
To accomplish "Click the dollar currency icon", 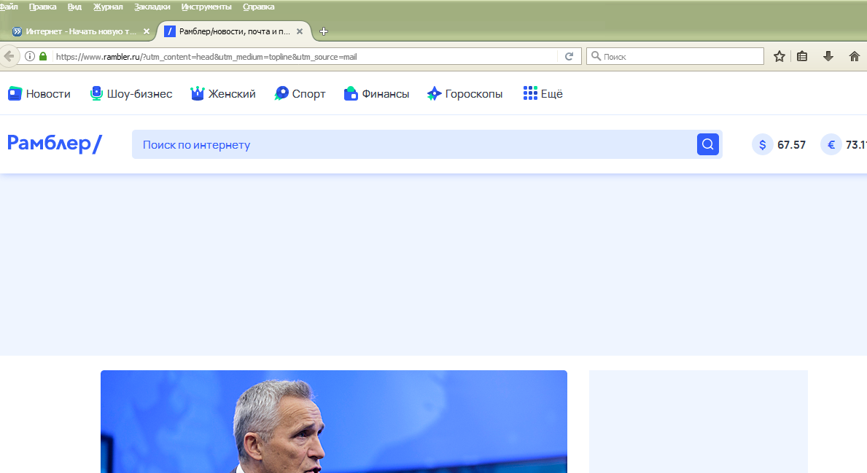I will 763,145.
